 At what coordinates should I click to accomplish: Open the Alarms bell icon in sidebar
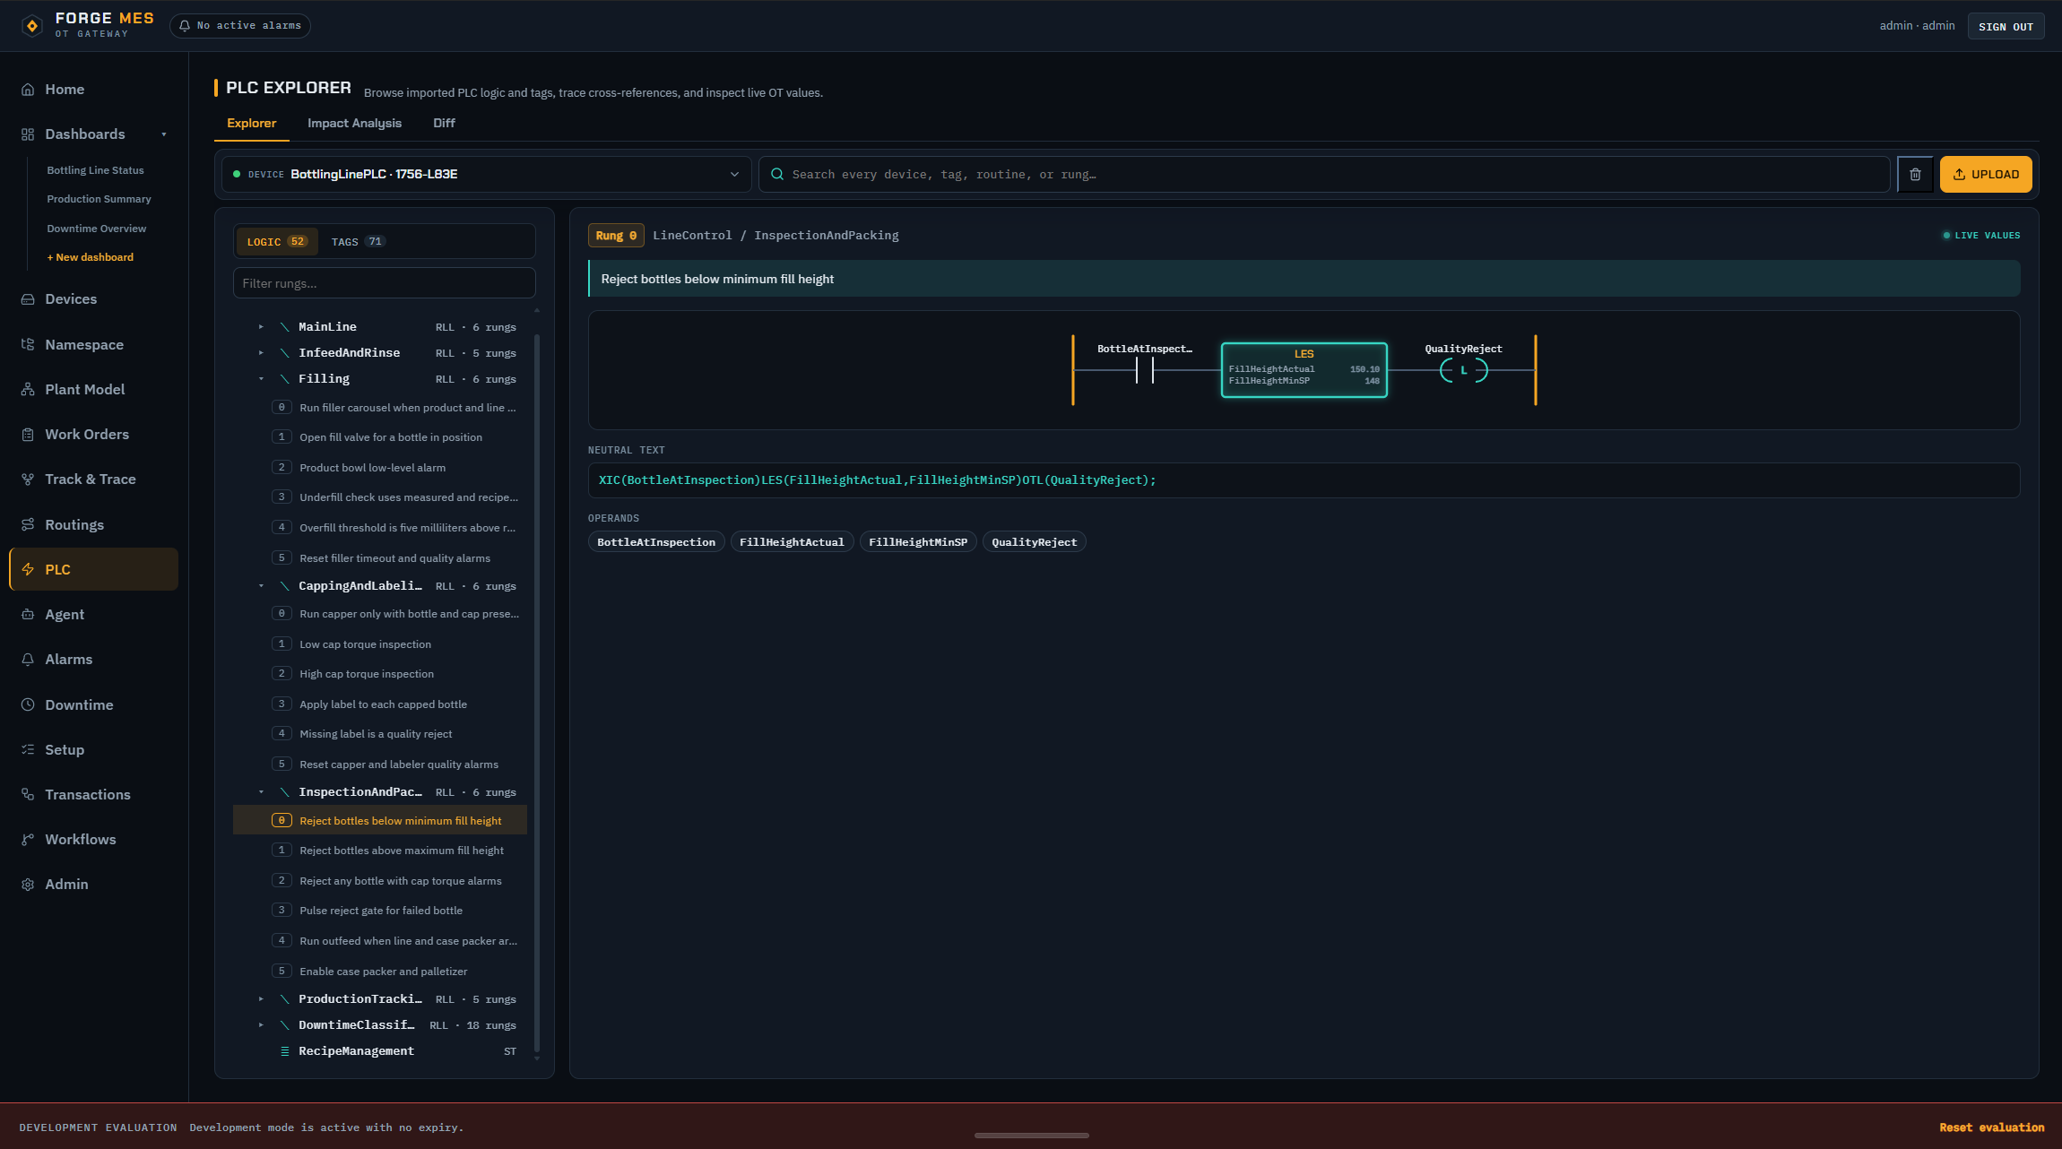pyautogui.click(x=28, y=660)
